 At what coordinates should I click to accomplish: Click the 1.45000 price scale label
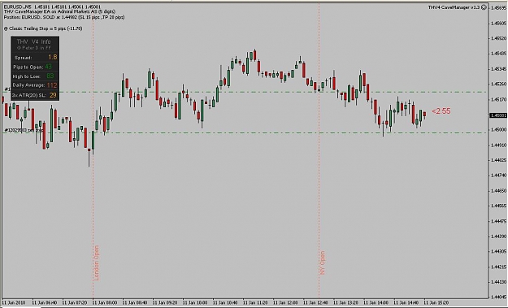pos(498,129)
